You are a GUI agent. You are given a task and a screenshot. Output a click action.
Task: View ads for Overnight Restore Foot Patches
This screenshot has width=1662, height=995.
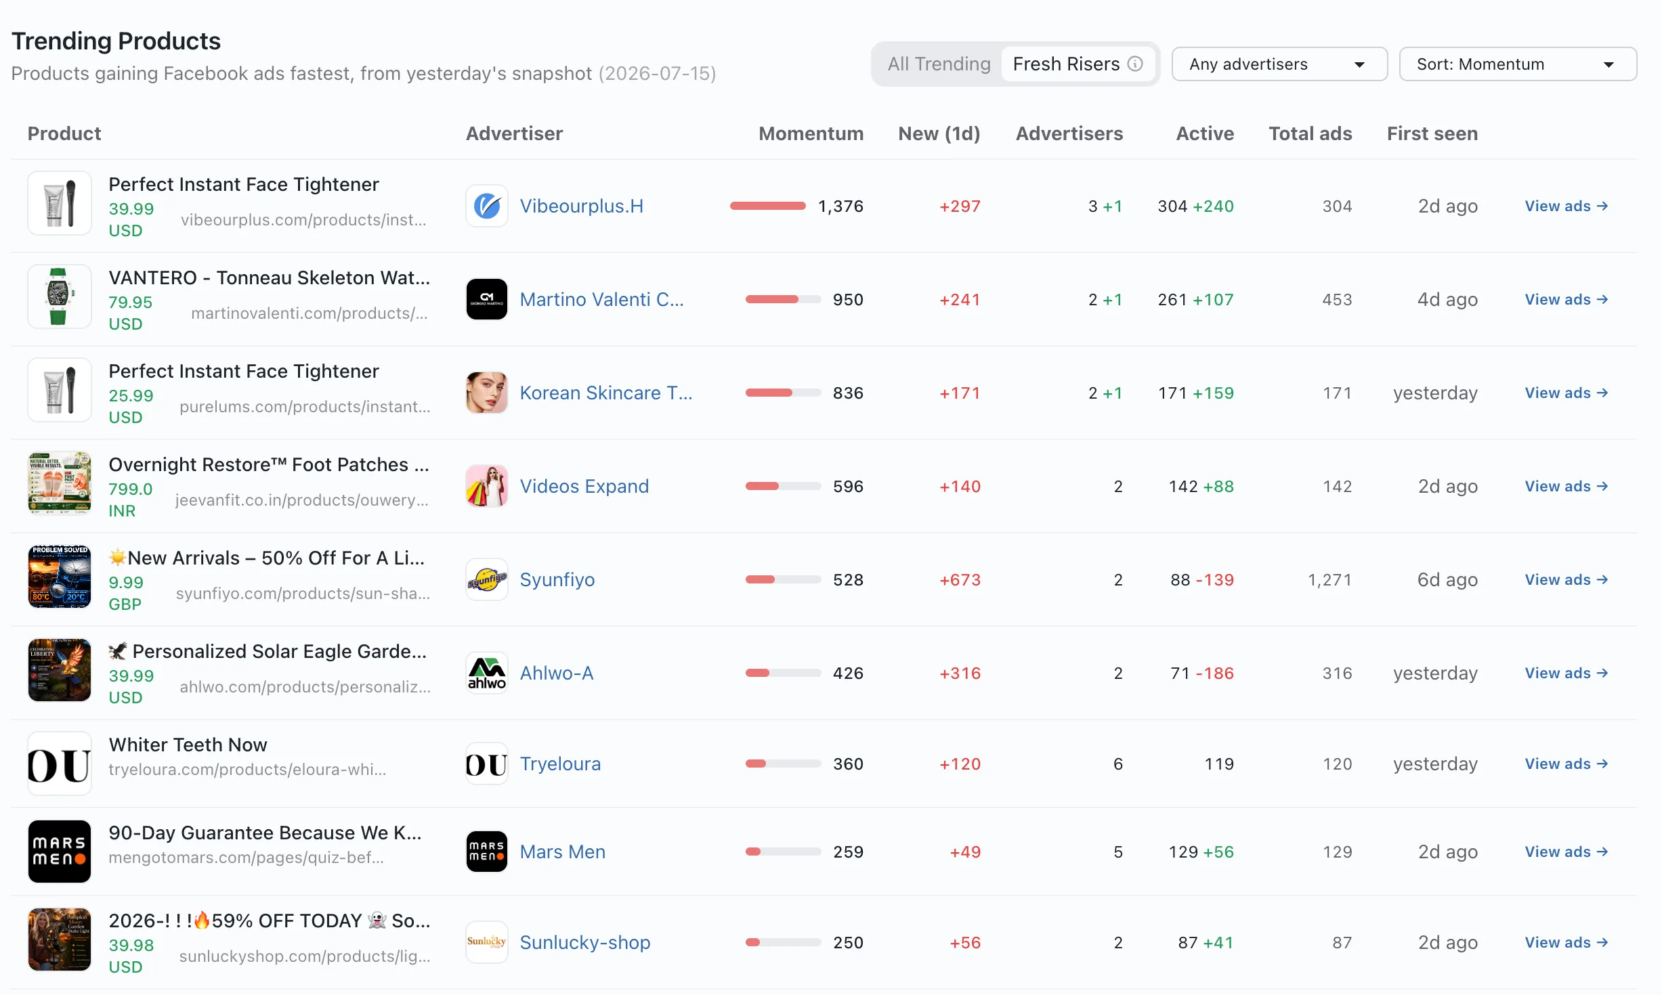click(x=1567, y=486)
